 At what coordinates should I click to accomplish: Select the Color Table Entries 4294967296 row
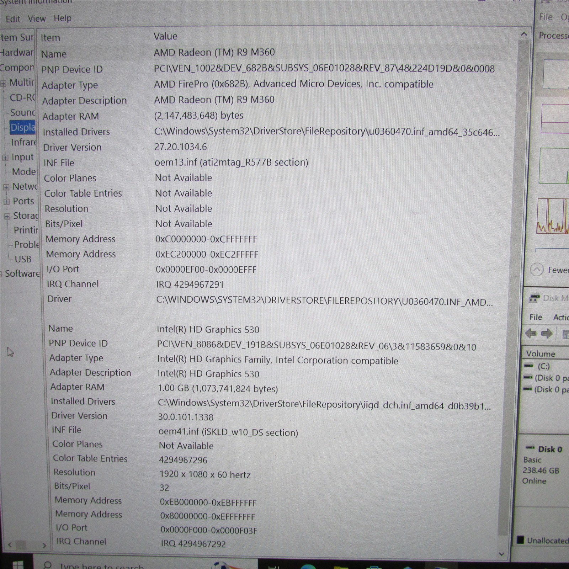277,459
